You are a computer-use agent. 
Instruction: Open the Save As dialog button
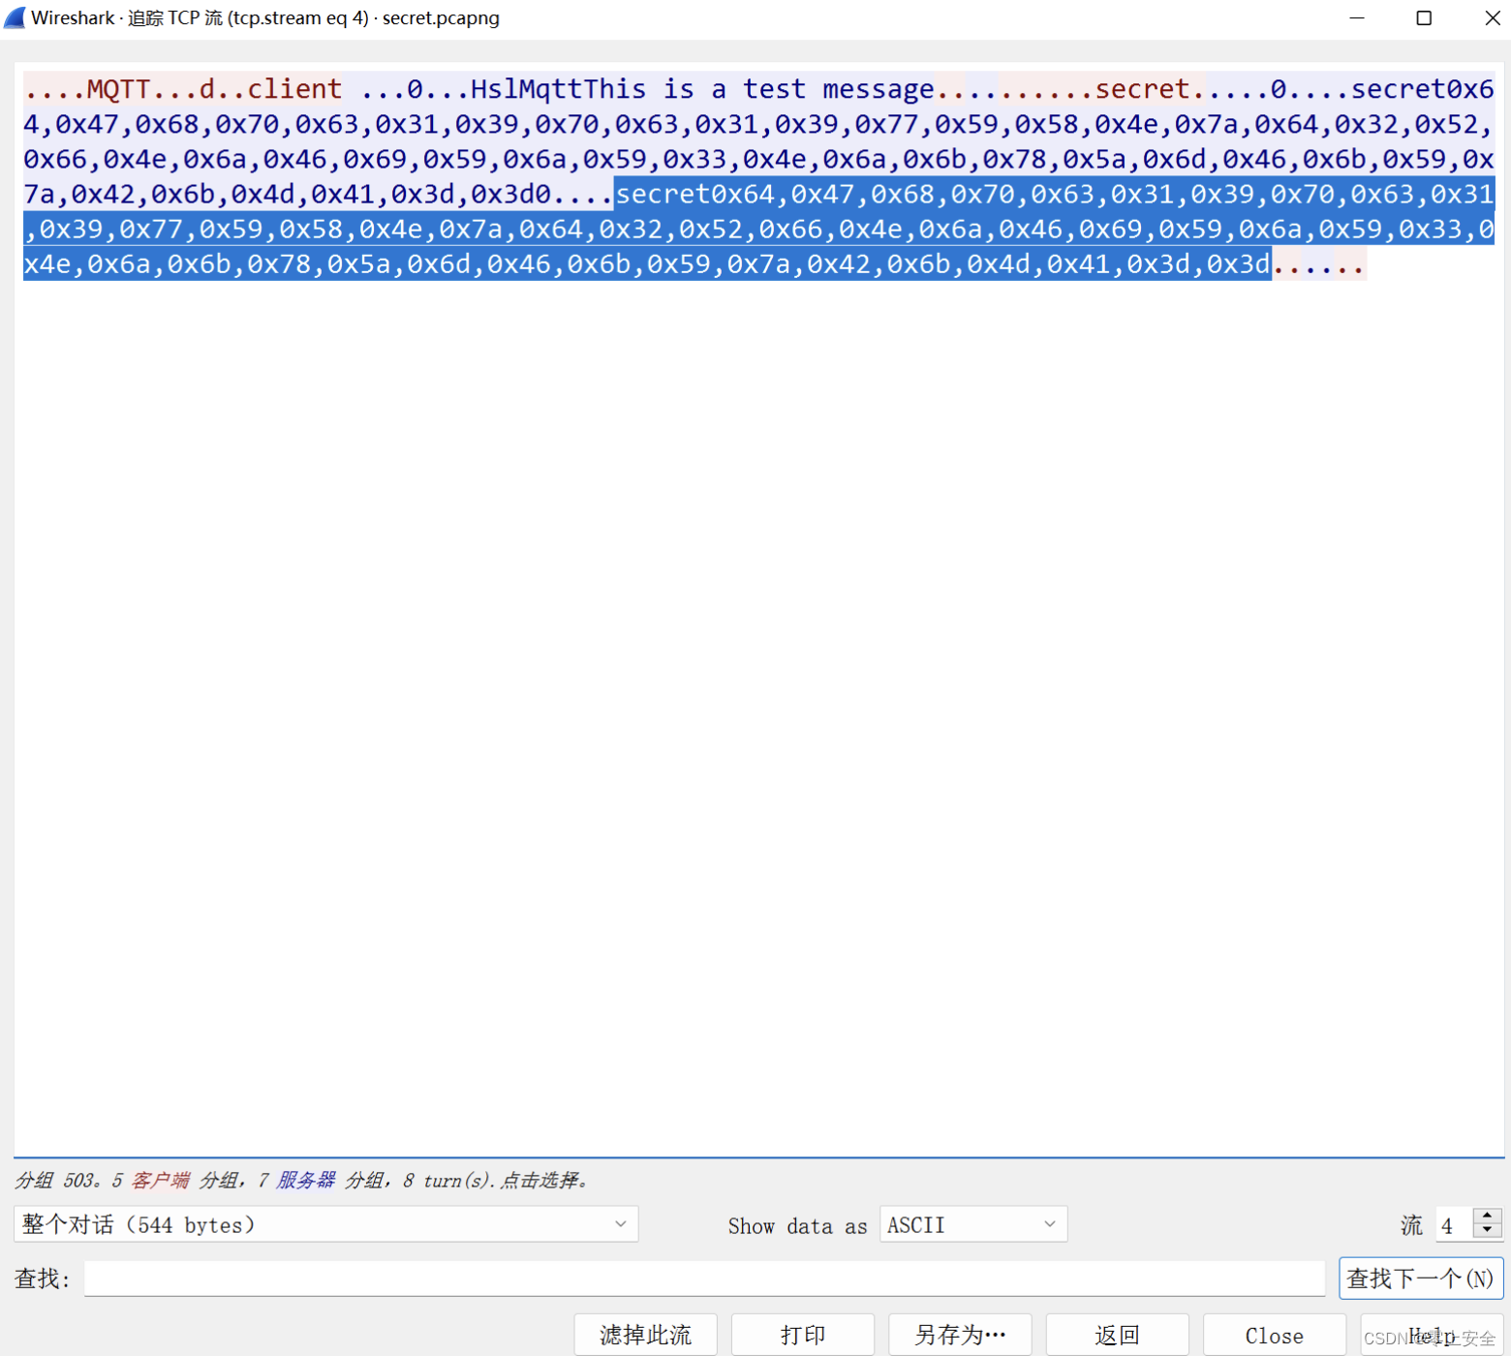pyautogui.click(x=959, y=1335)
